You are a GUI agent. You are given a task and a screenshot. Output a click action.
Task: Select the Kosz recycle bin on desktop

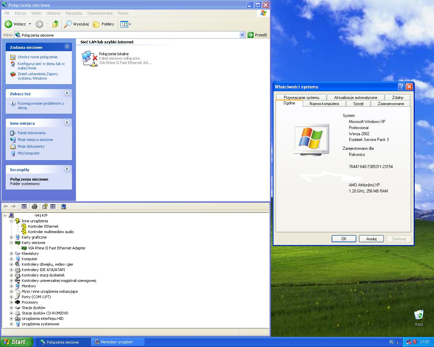[x=419, y=318]
